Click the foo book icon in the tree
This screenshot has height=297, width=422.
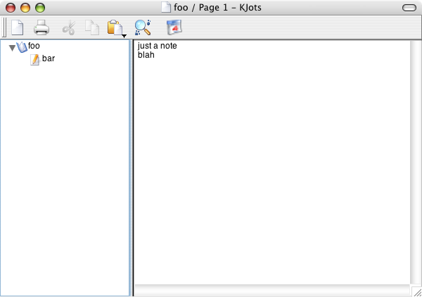click(x=22, y=47)
